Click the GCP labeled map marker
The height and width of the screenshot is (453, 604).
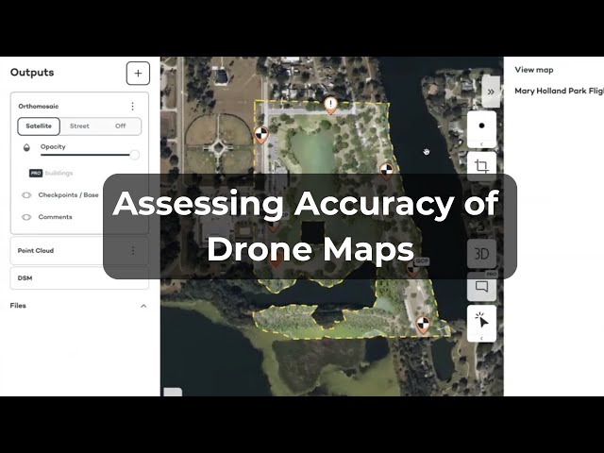coord(413,269)
